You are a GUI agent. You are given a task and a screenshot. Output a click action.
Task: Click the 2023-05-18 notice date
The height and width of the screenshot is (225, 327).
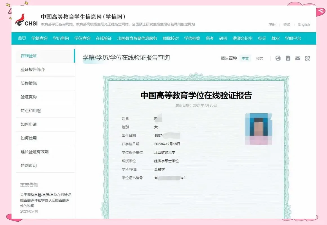click(x=29, y=211)
